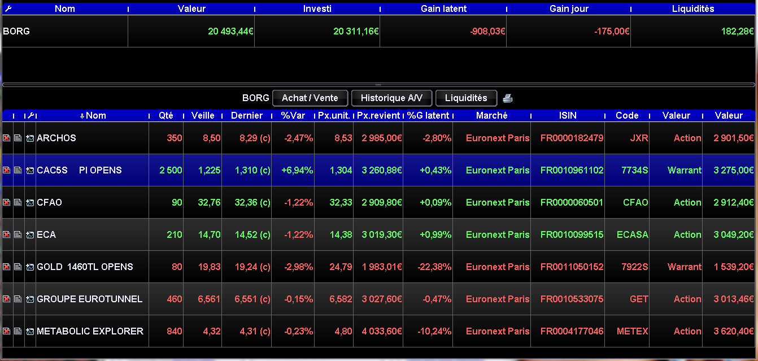View the ECA chart icon
The height and width of the screenshot is (361, 758).
tap(30, 234)
